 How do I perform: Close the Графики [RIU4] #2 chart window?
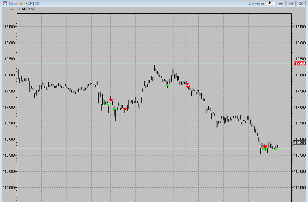301,4
